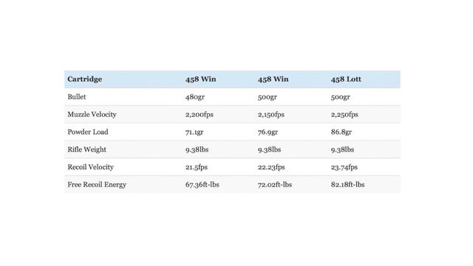This screenshot has width=473, height=266.
Task: Click the 2,250fps value for 458 Lott
Action: click(344, 115)
